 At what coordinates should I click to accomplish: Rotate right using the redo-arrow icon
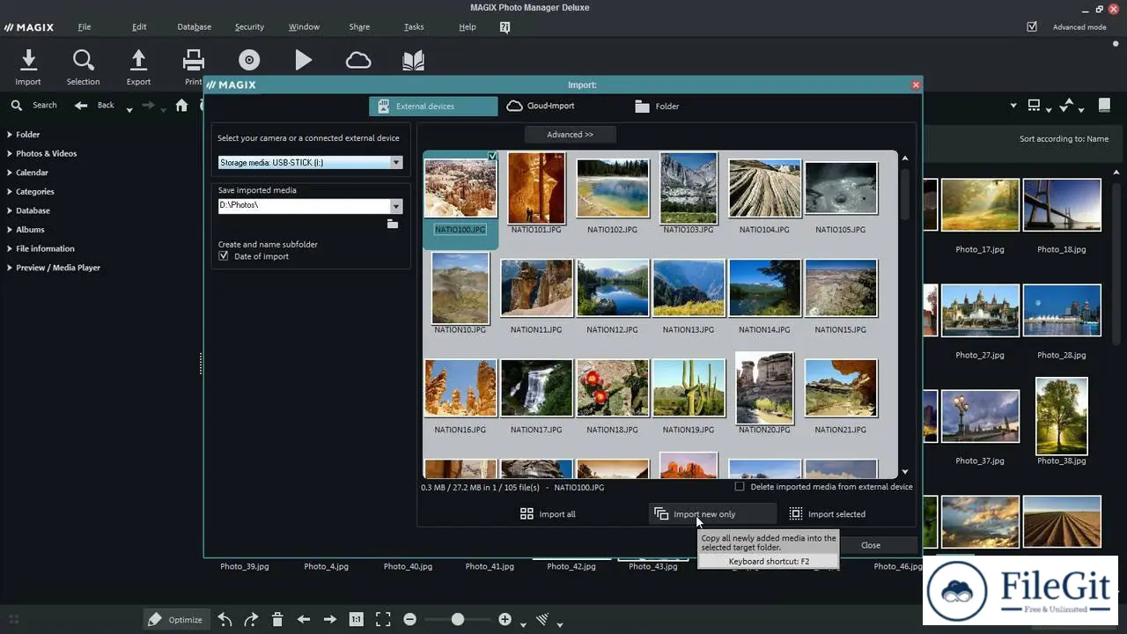(x=251, y=619)
